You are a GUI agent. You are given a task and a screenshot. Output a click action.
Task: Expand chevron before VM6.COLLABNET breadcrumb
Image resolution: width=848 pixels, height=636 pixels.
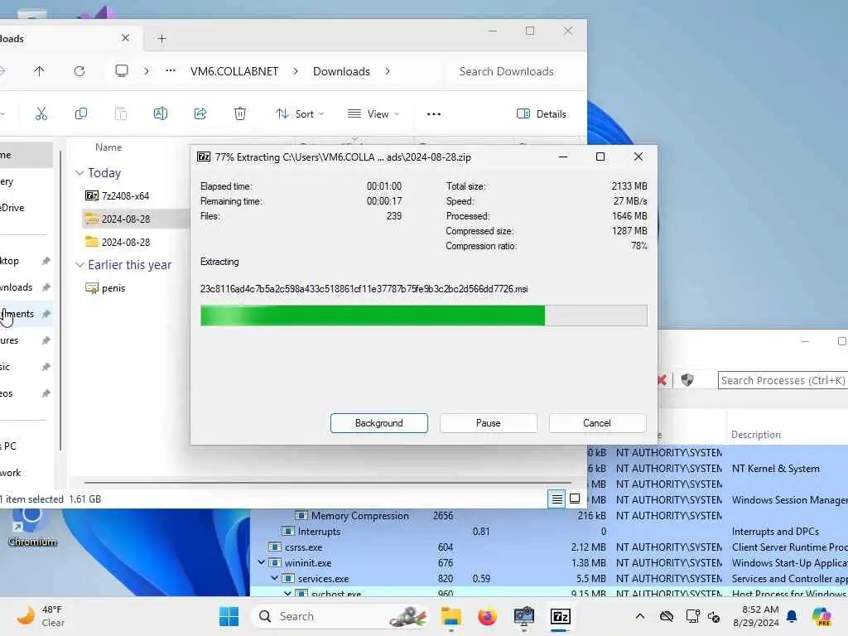[x=147, y=71]
